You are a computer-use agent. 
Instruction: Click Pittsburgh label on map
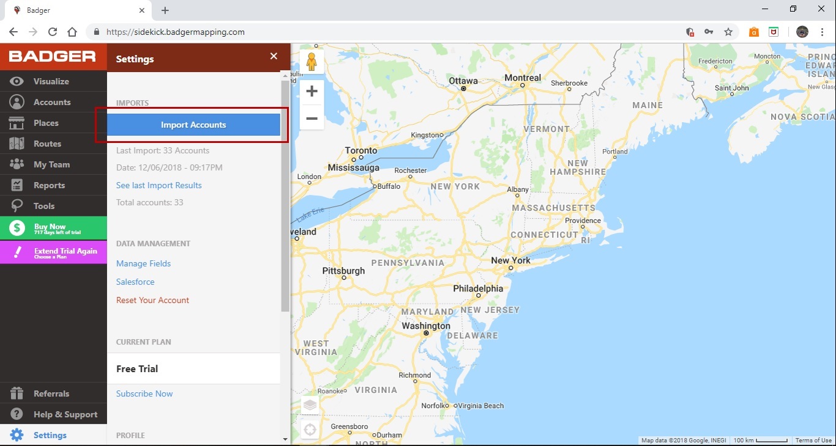343,271
